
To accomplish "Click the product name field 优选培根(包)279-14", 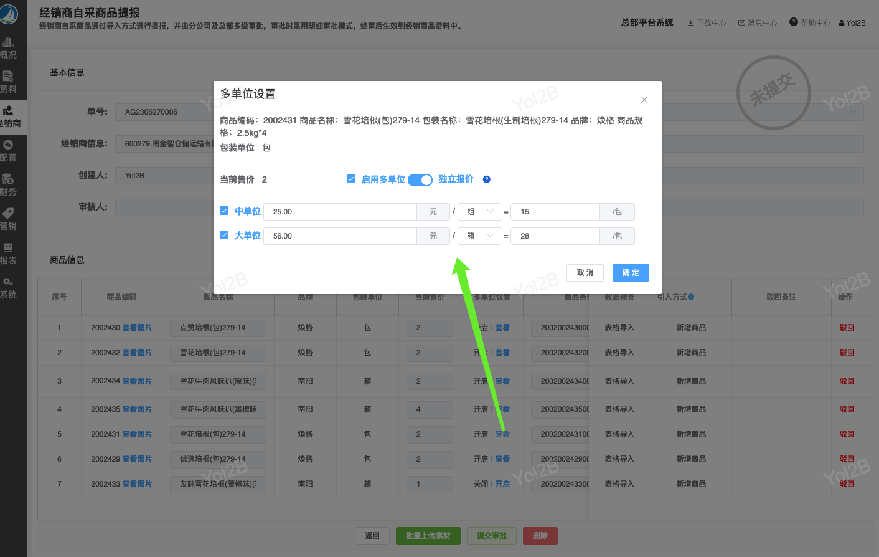I will (218, 459).
